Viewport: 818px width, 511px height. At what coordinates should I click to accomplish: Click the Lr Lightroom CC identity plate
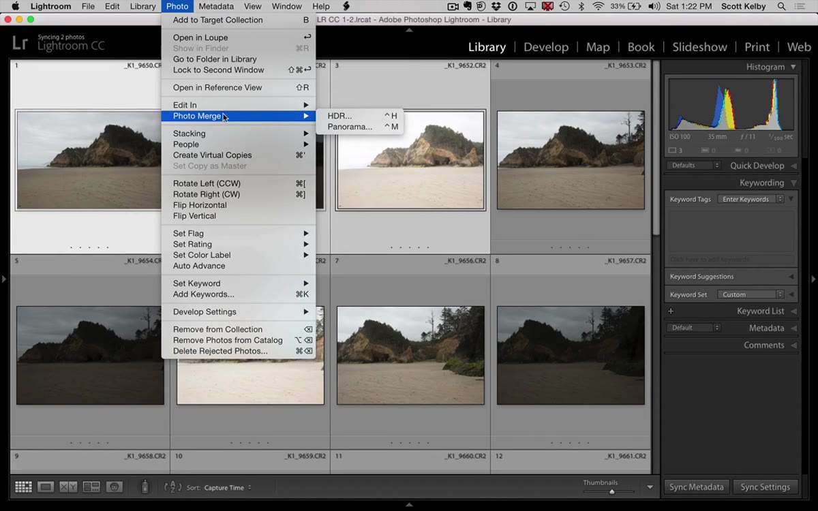tap(59, 42)
